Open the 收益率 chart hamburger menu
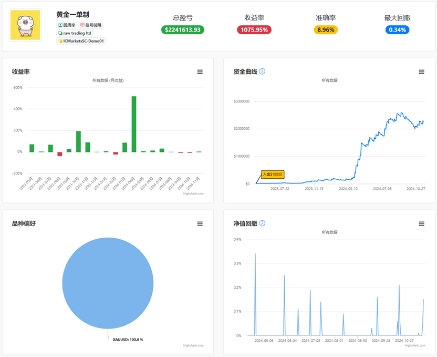Viewport: 437px width, 357px height. click(200, 72)
